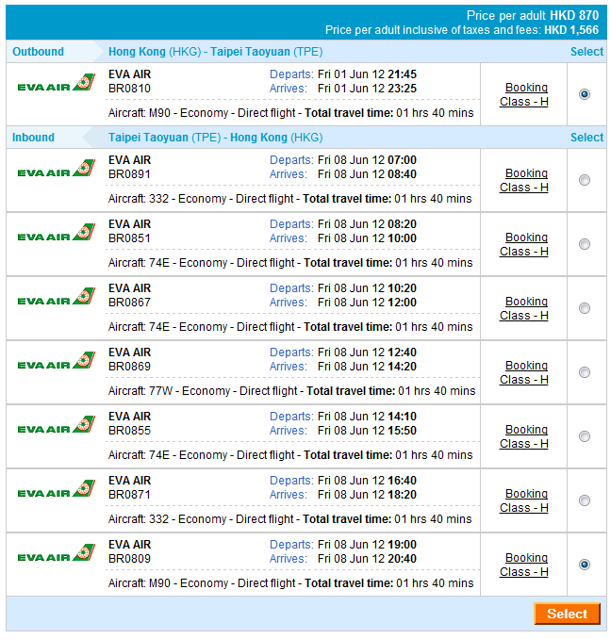
Task: Open Booking Class - H link for outbound BR0810
Action: point(524,94)
